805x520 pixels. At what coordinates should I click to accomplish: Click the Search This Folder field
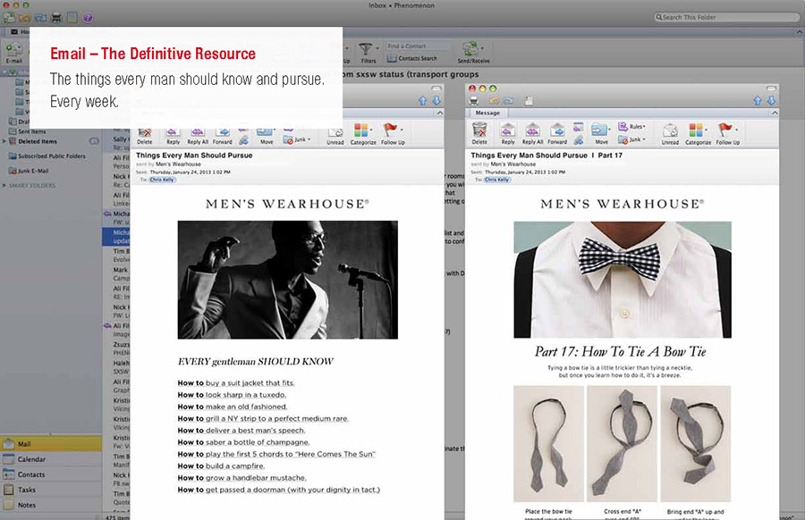[726, 18]
